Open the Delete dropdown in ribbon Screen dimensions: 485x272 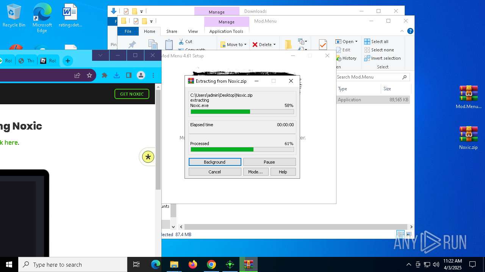coord(264,45)
